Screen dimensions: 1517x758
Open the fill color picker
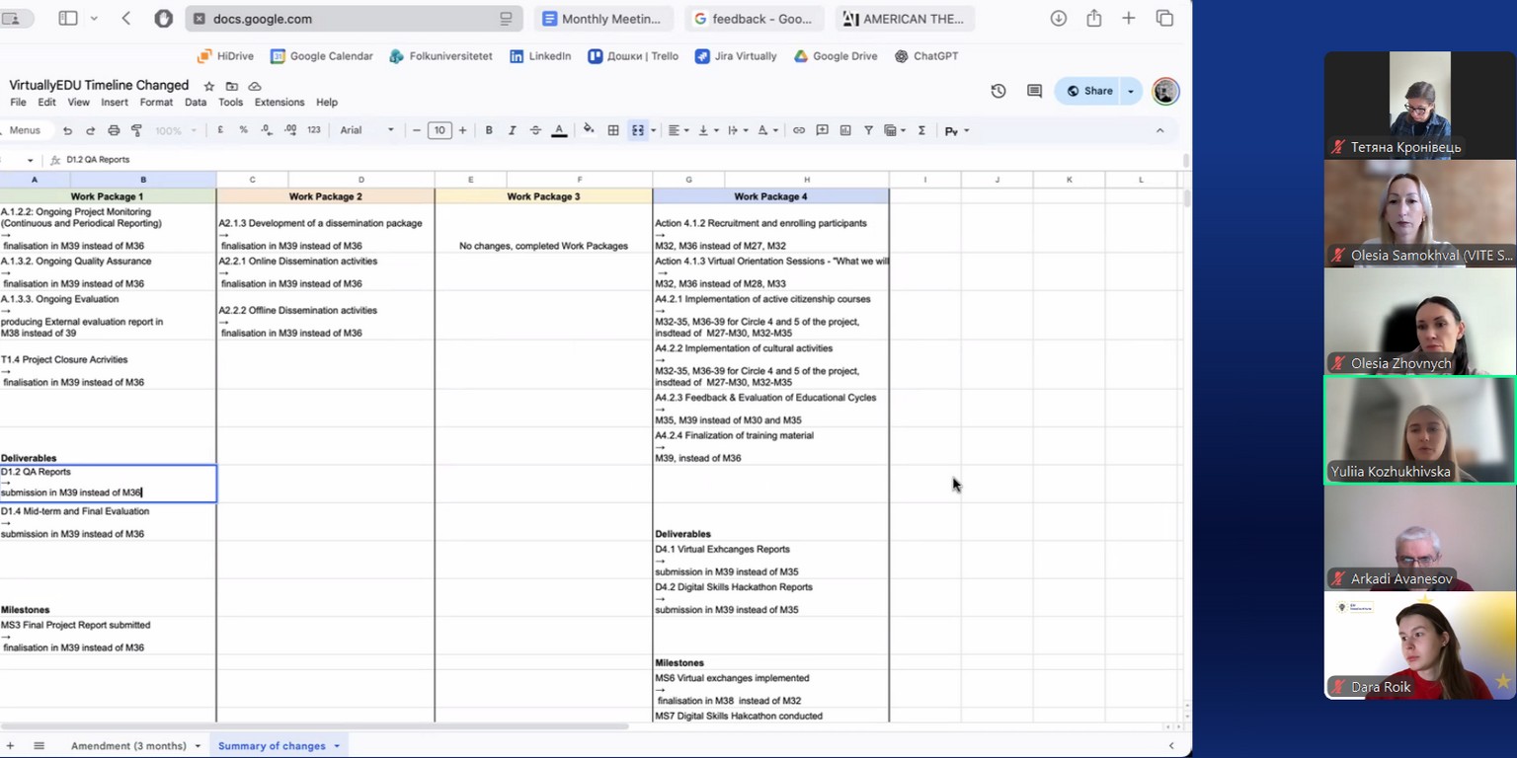[x=589, y=130]
